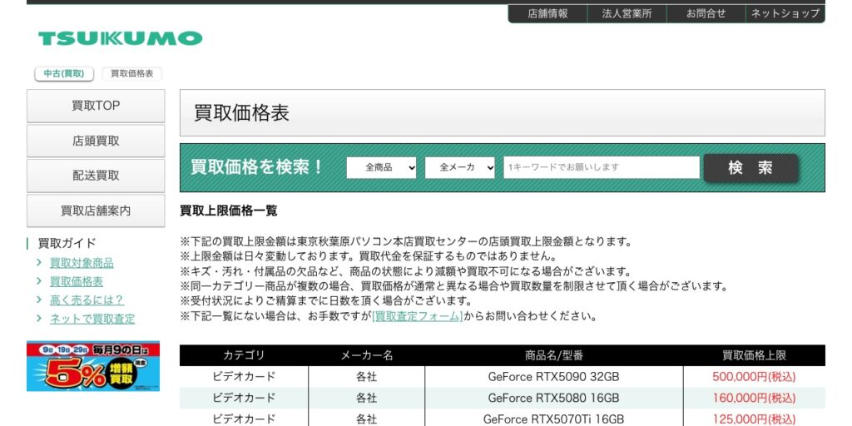
Task: Follow the 買取価格表 guide link
Action: [x=76, y=281]
